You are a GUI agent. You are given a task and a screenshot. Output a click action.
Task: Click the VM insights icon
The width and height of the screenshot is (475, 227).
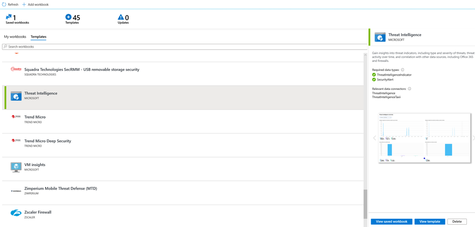pos(16,167)
